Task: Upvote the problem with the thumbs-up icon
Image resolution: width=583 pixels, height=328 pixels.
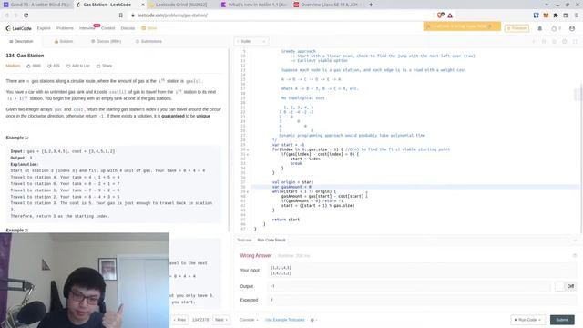Action: [28, 66]
